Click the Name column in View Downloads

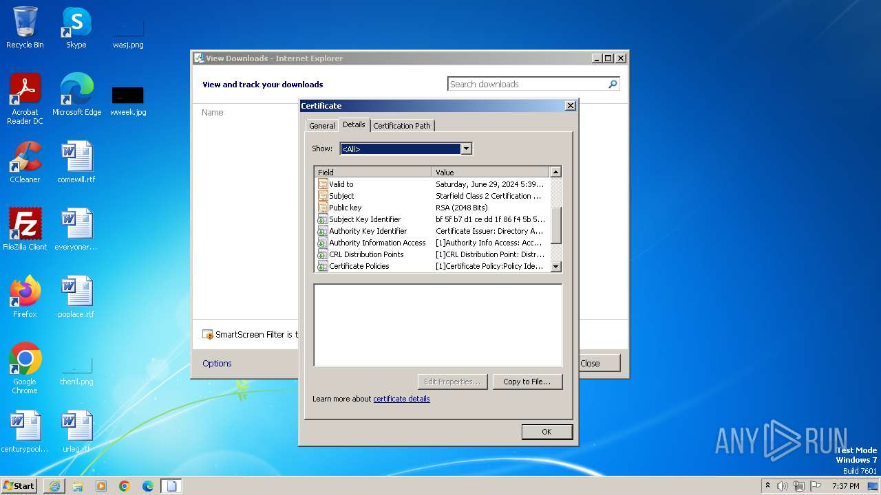(213, 112)
